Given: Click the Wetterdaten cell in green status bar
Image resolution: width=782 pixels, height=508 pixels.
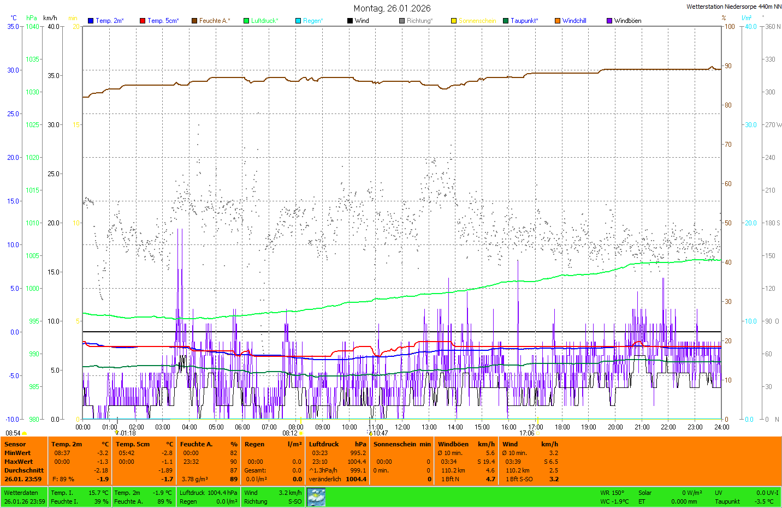Looking at the screenshot, I should tap(21, 493).
